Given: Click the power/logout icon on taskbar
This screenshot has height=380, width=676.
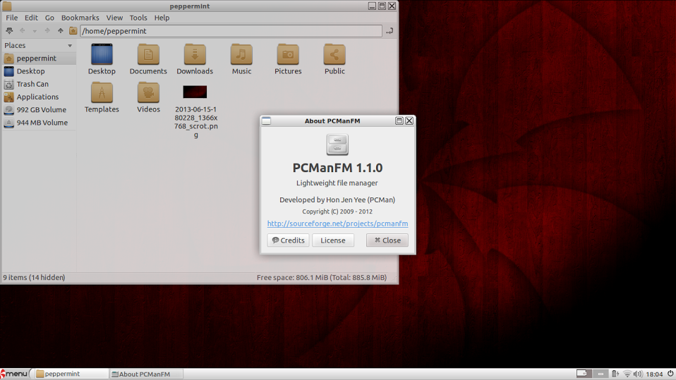Looking at the screenshot, I should 670,374.
